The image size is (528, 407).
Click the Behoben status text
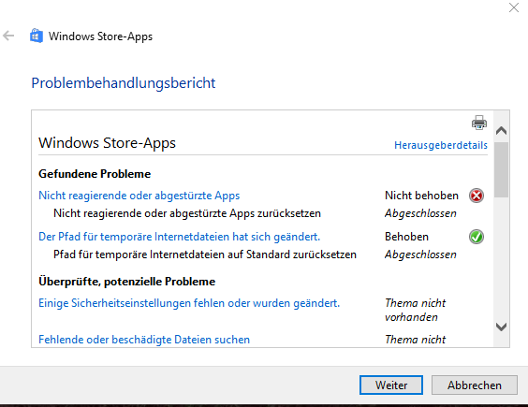point(407,237)
